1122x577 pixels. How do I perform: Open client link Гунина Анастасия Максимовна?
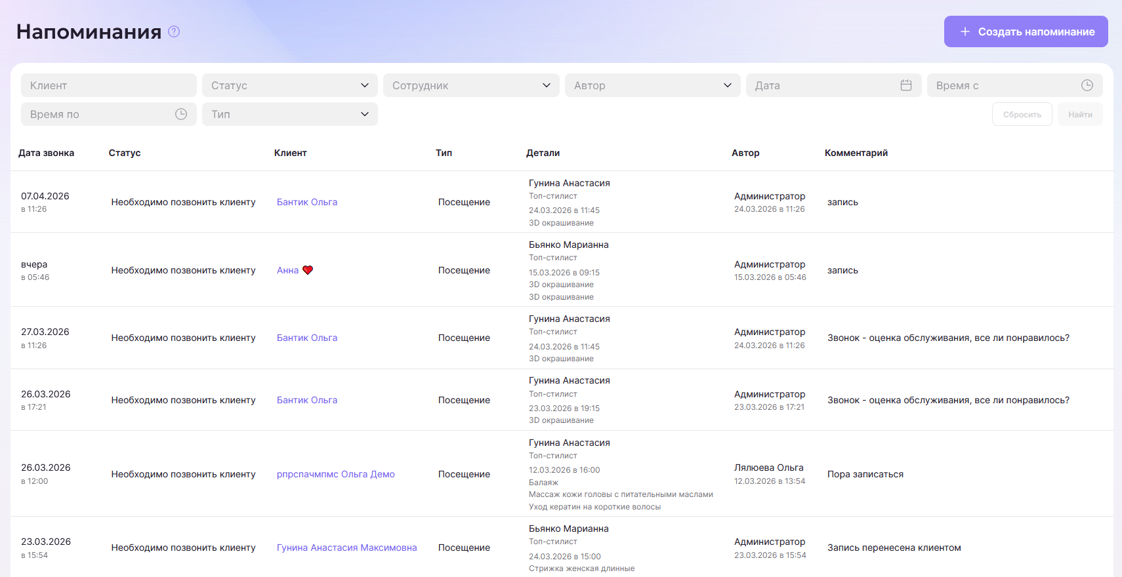pos(346,547)
